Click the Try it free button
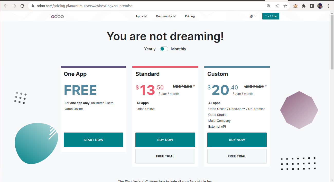 coord(271,16)
